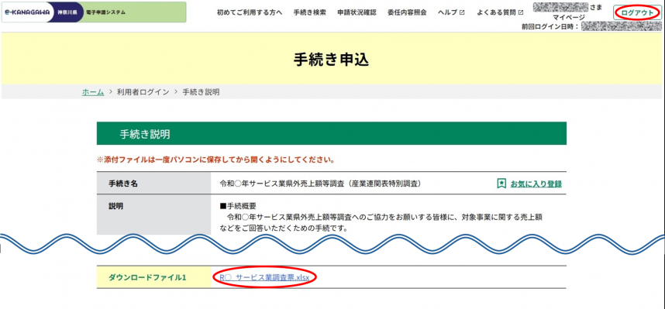The width and height of the screenshot is (665, 309).
Task: Click the red 添付ファイル warning notice
Action: [x=216, y=160]
